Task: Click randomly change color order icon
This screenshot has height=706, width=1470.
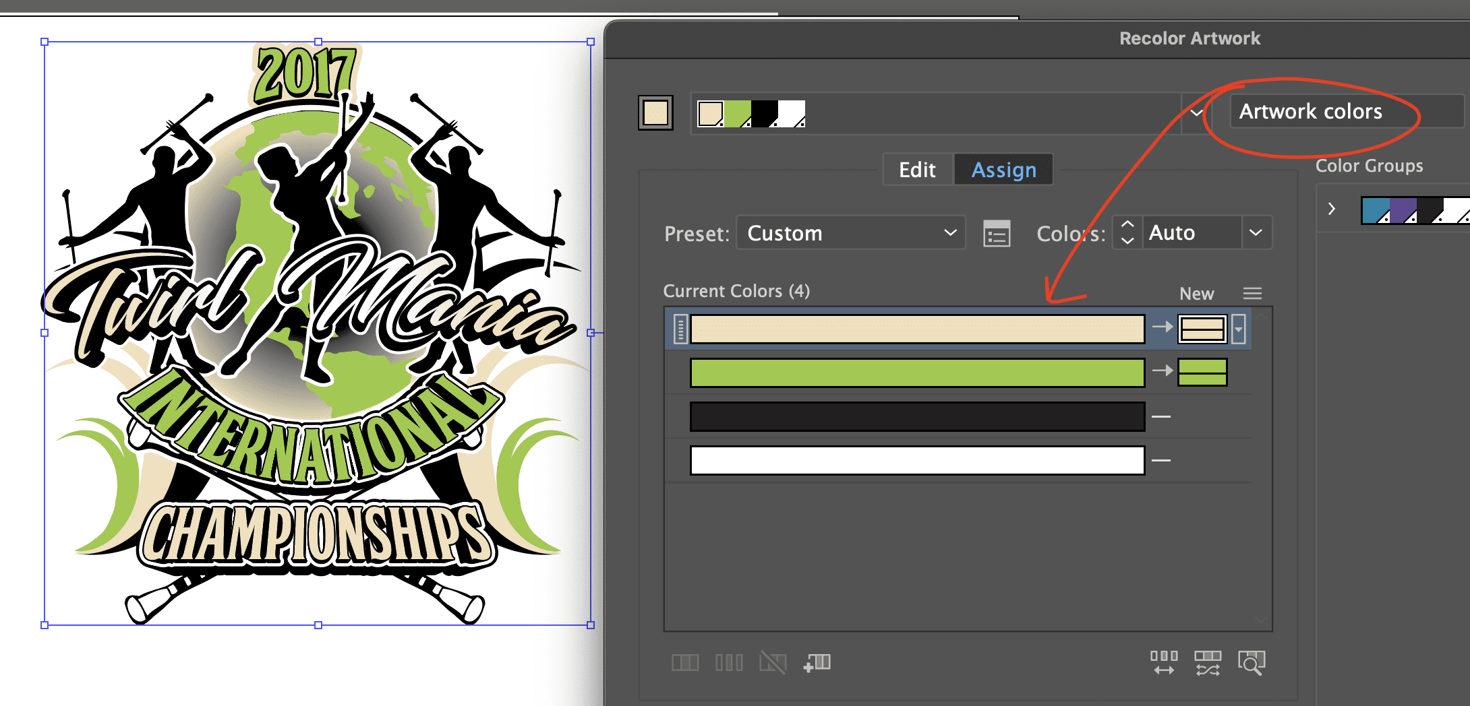Action: [x=1165, y=663]
